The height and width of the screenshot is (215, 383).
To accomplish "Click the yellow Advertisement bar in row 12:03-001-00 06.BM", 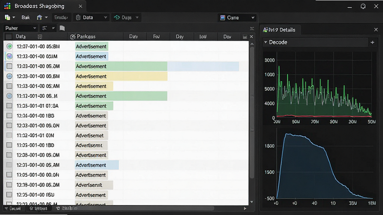I will [x=121, y=76].
